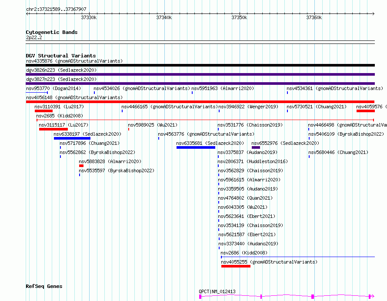Select nsv4534026 gnomAD variant label
Image resolution: width=387 pixels, height=301 pixels.
coord(142,88)
